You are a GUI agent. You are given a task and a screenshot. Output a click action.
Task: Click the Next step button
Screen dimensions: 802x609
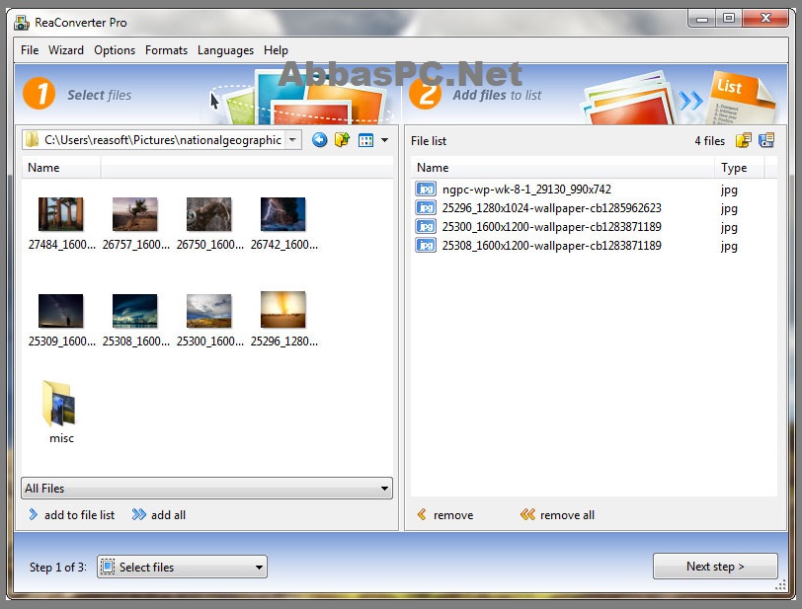[715, 566]
